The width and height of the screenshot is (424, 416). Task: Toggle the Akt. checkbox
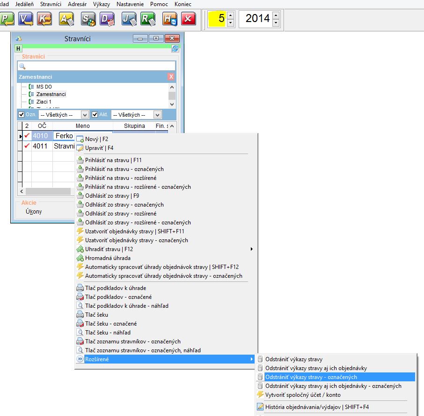(x=95, y=114)
